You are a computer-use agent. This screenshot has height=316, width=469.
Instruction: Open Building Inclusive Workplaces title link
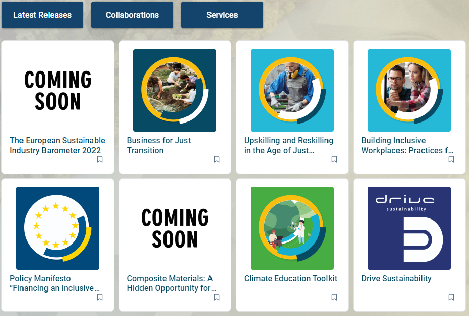[407, 145]
